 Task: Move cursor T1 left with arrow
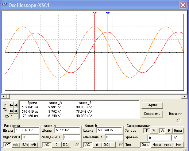click(11, 105)
